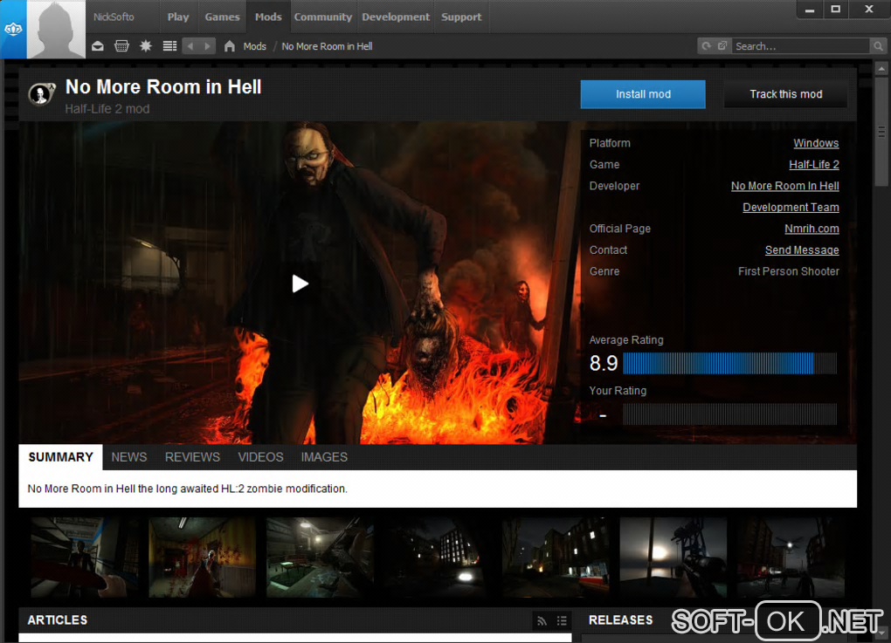Open the Development menu
The width and height of the screenshot is (891, 643).
396,17
